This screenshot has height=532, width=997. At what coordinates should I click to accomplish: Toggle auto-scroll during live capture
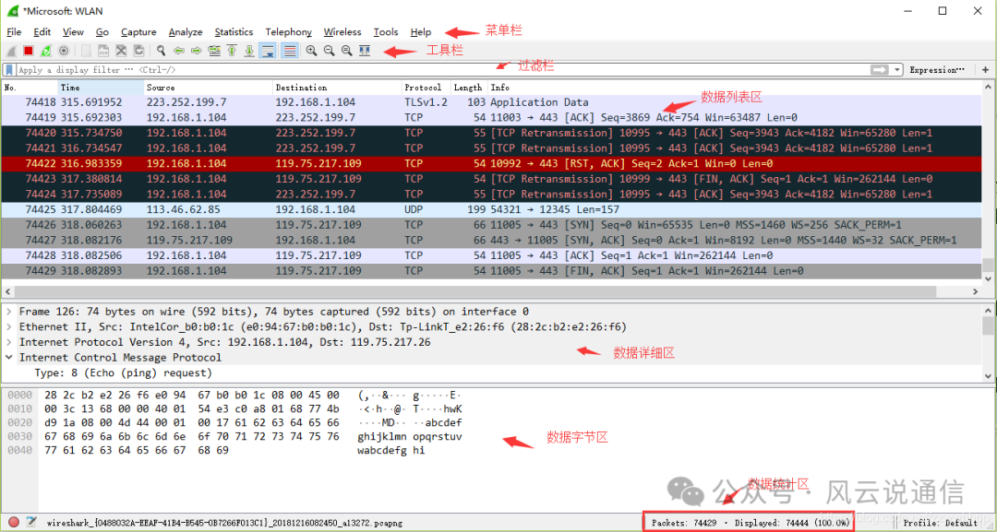coord(269,51)
